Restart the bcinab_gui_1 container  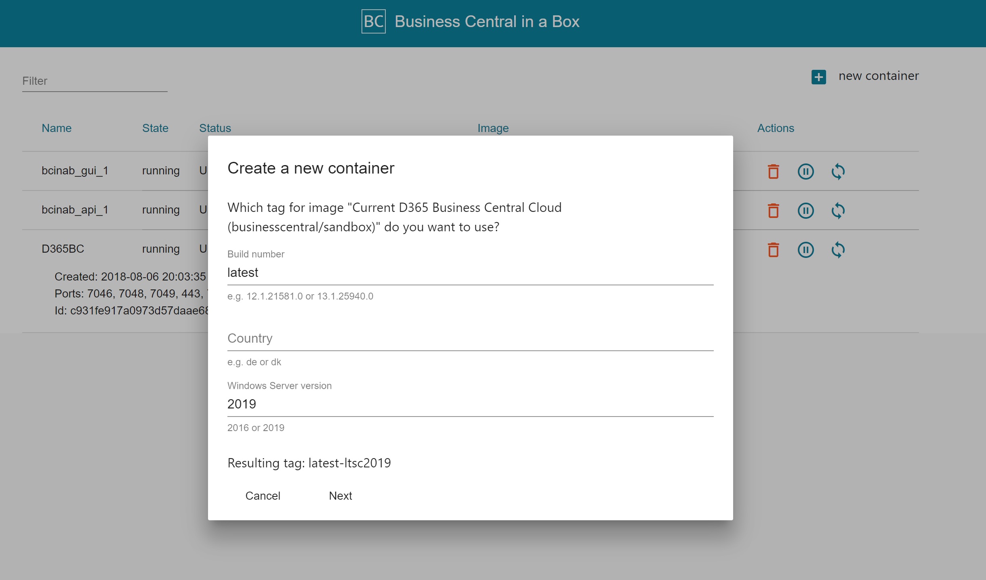tap(838, 171)
